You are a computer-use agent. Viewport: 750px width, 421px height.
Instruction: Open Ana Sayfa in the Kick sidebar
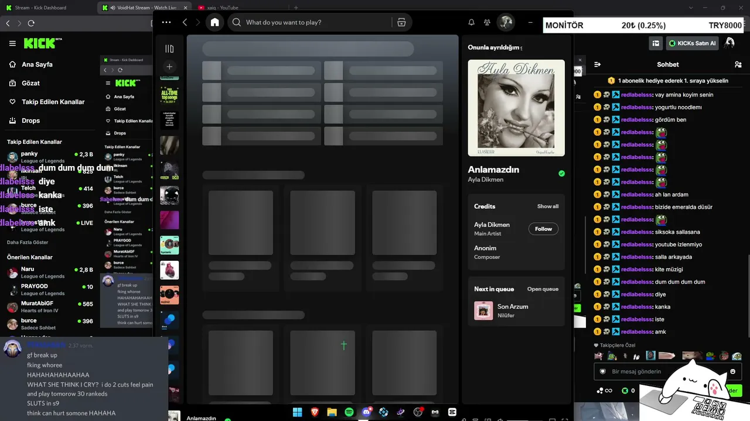[37, 64]
